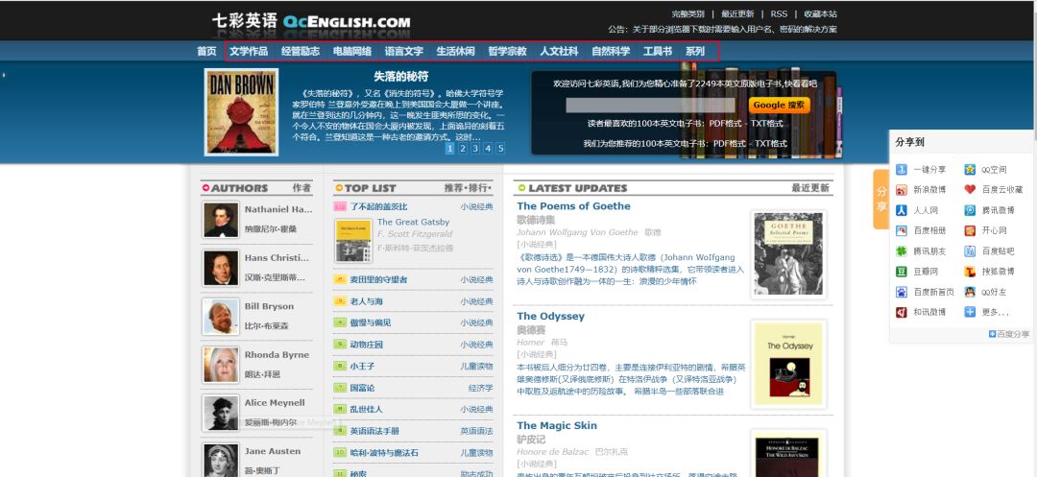Share to QQ好友 penguin icon

click(x=970, y=292)
